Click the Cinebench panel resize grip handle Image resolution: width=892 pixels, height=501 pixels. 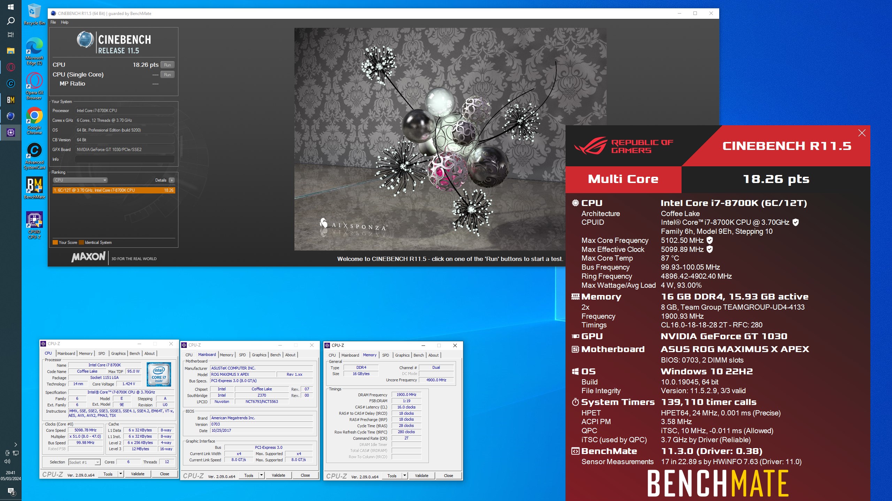(181, 146)
